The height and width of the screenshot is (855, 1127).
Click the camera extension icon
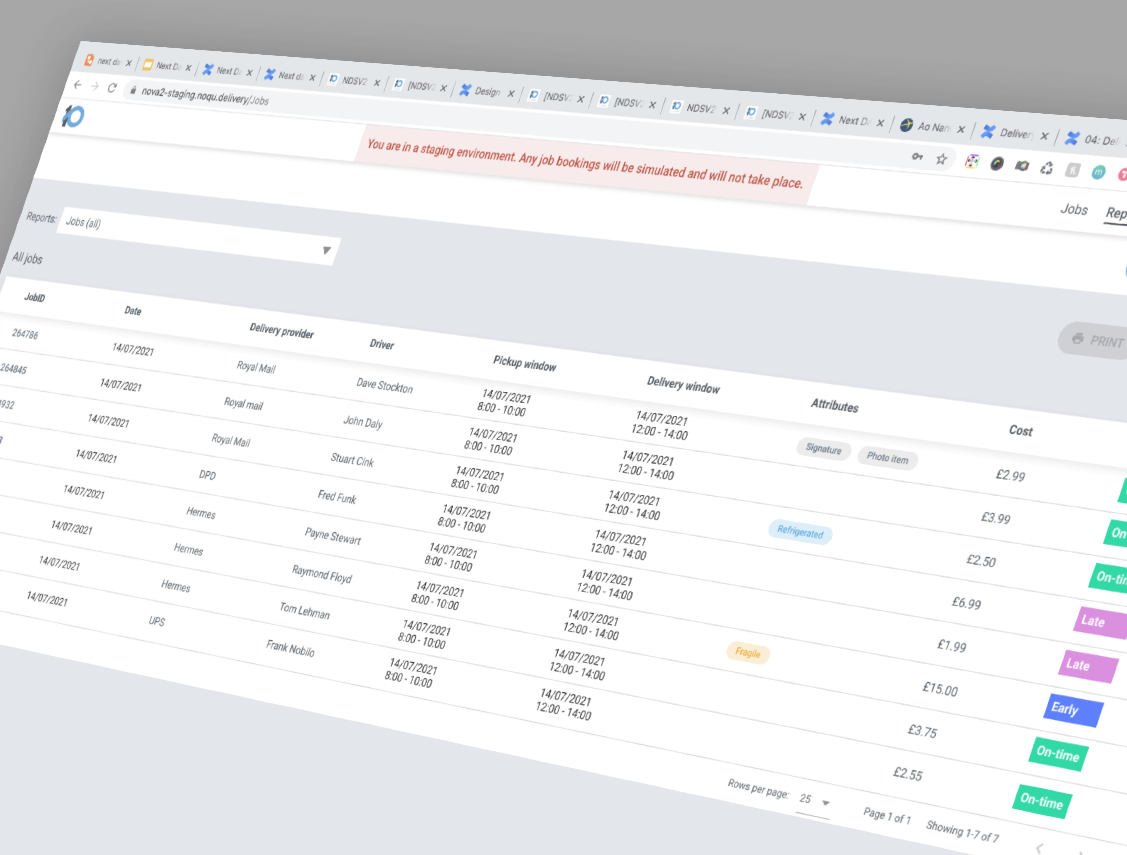coord(1022,166)
